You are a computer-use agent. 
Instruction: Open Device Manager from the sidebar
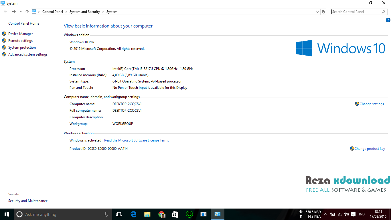click(20, 34)
